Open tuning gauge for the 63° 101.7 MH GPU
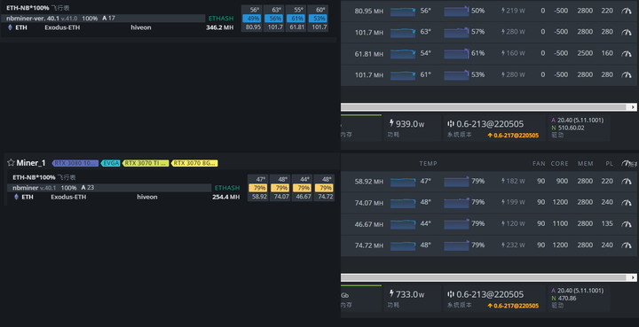This screenshot has height=327, width=639. pos(627,32)
